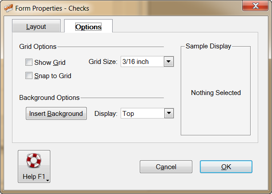Click the Form Properties title bar icon
The height and width of the screenshot is (194, 272).
[8, 8]
